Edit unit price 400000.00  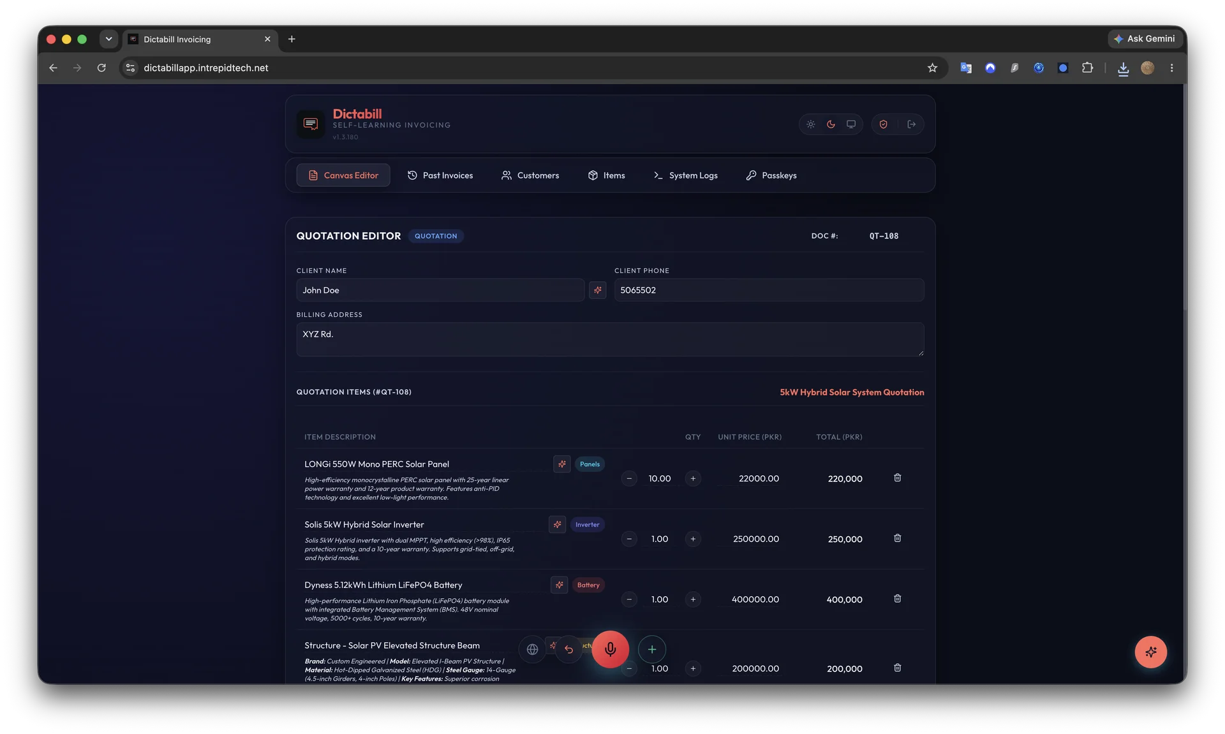point(755,599)
